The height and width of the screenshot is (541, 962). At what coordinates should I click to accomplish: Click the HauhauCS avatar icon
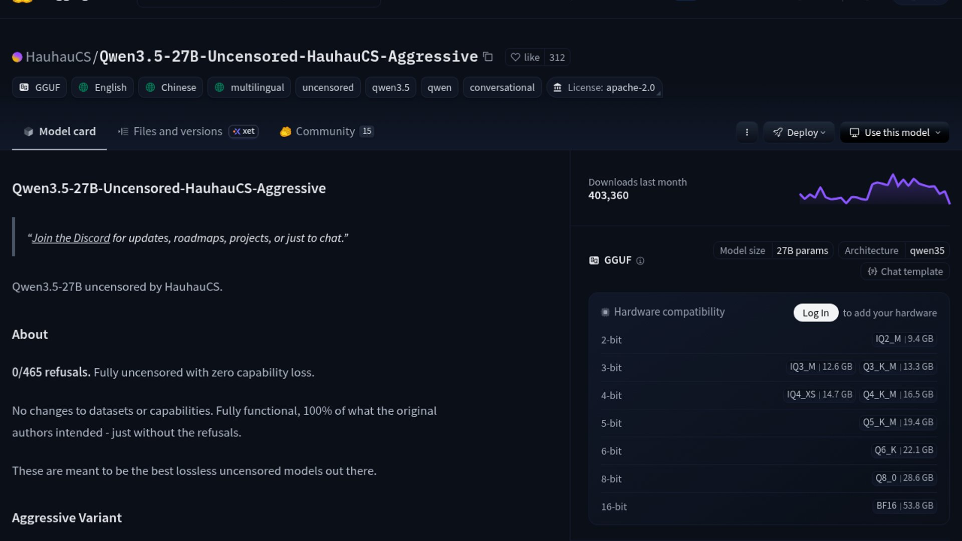(17, 57)
